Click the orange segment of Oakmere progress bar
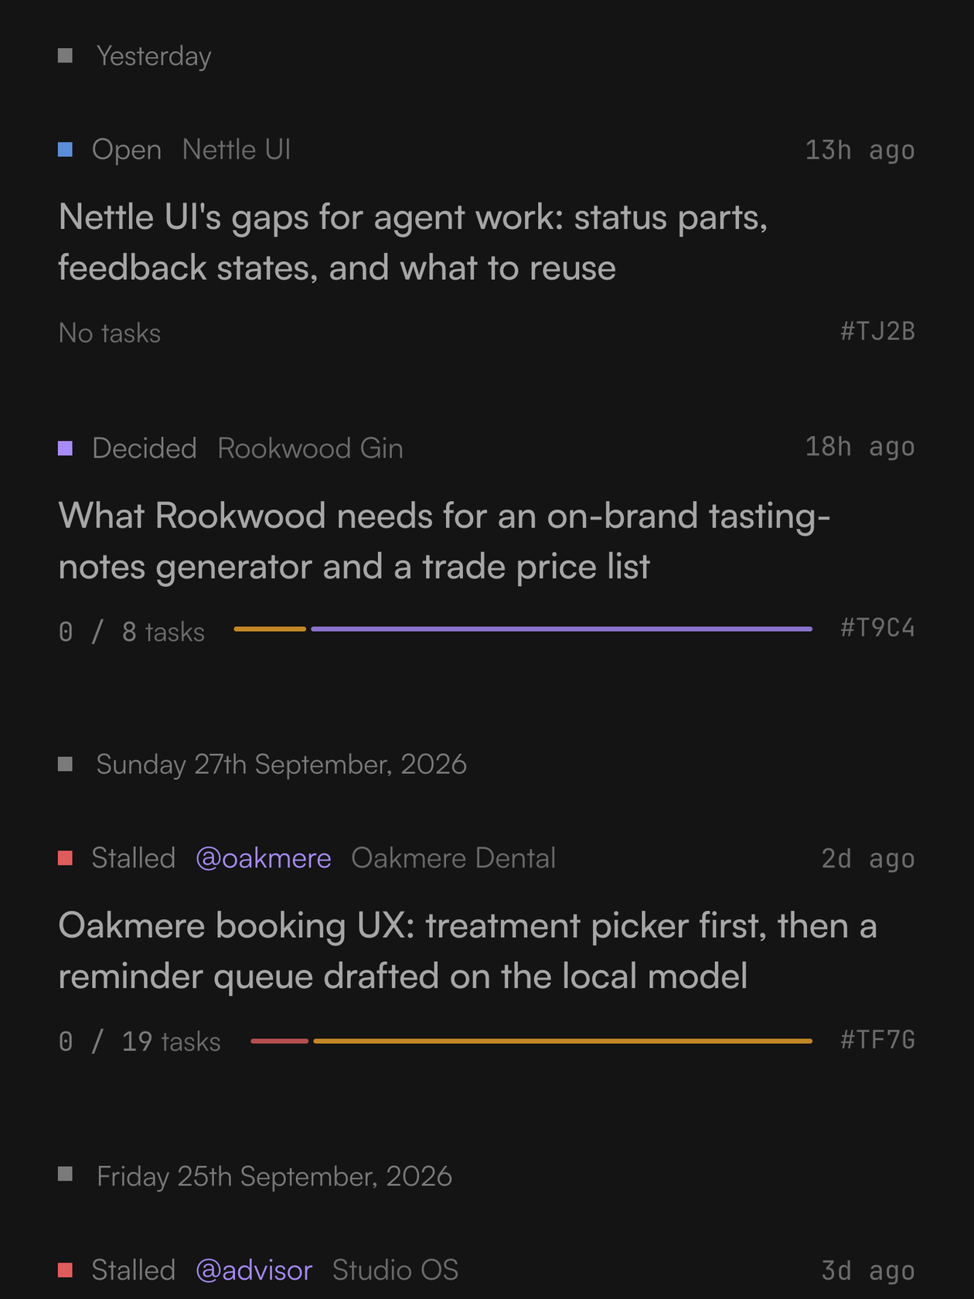 (x=563, y=1042)
